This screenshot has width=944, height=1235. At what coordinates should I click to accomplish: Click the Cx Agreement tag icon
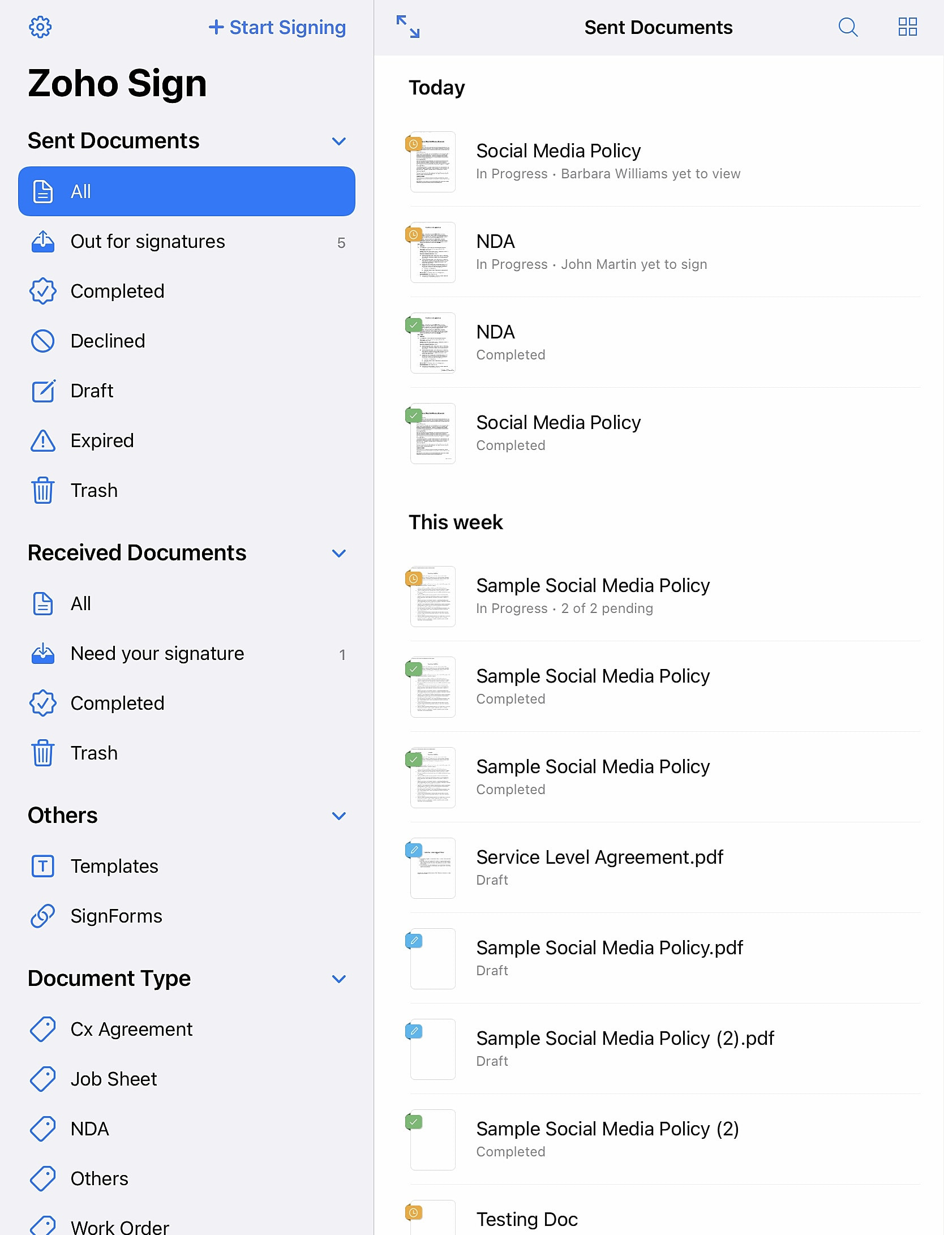tap(43, 1030)
